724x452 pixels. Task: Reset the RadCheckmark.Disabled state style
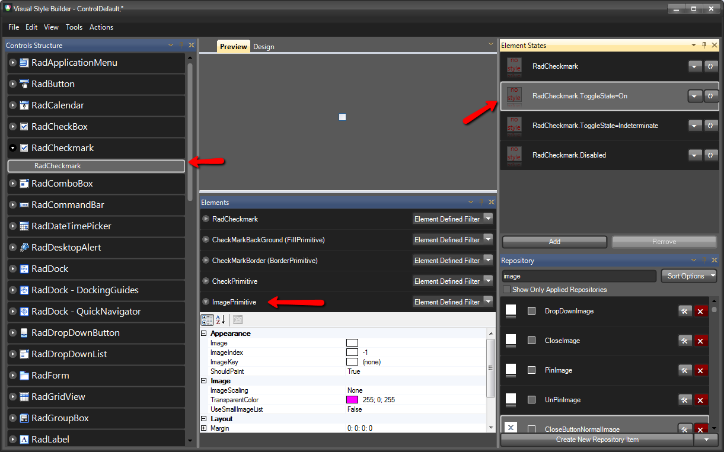(711, 155)
